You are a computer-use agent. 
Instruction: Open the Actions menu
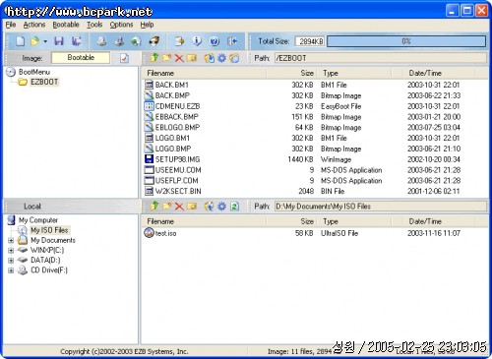point(34,25)
